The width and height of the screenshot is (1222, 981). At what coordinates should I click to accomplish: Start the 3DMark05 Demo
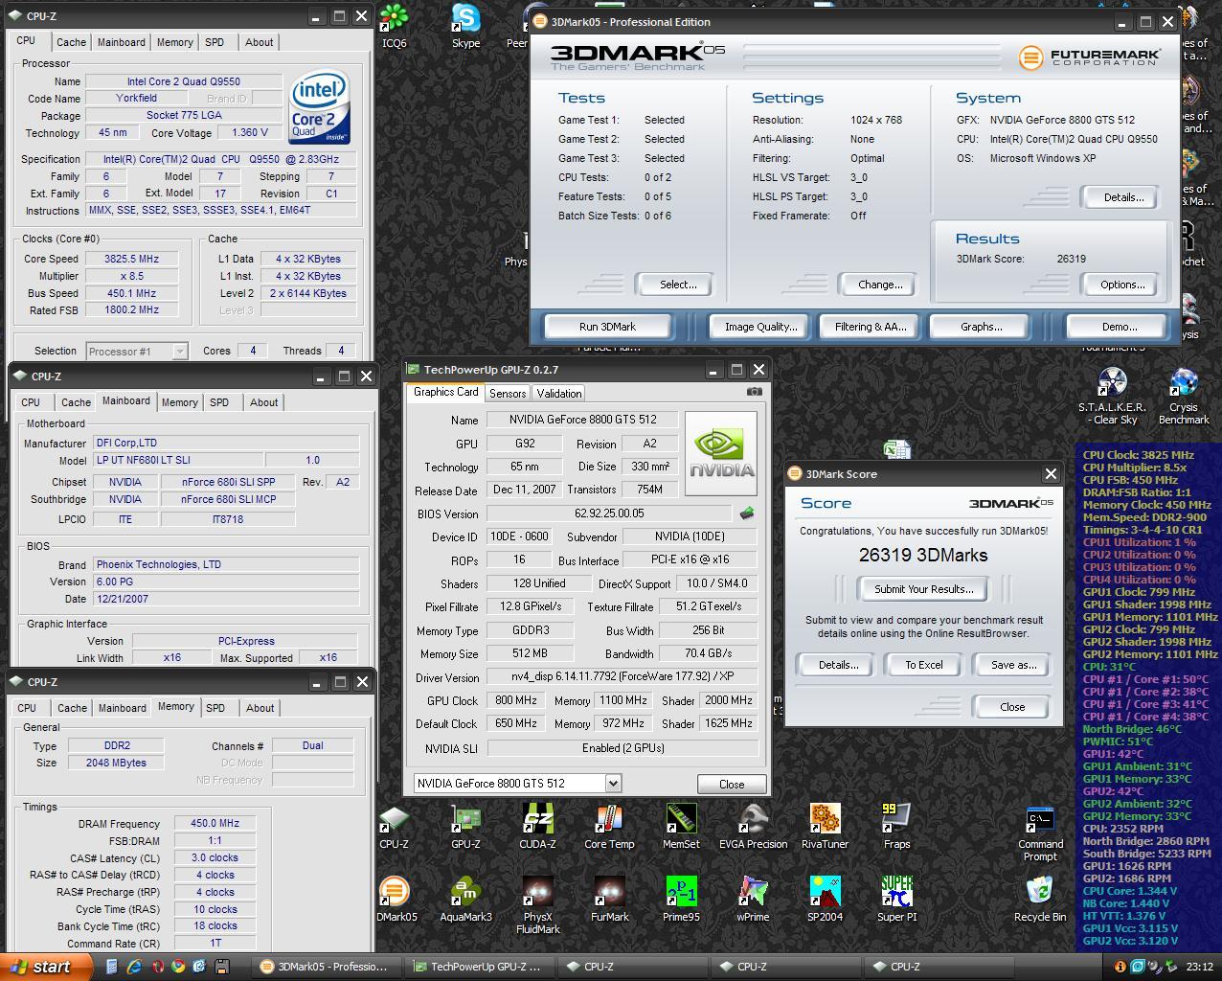tap(1120, 327)
